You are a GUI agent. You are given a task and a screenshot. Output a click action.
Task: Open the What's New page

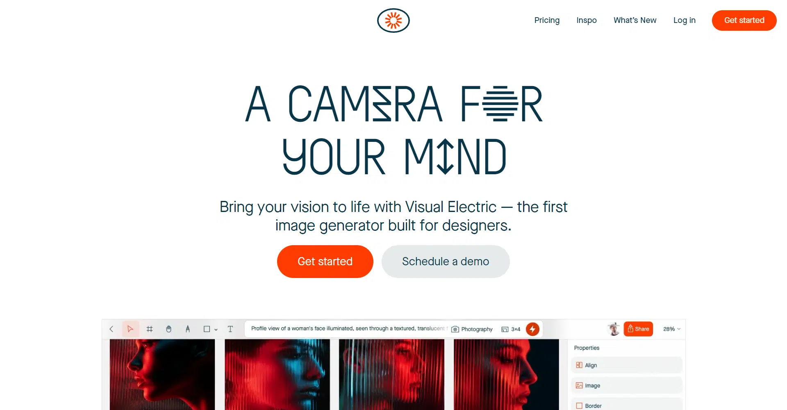pos(635,20)
